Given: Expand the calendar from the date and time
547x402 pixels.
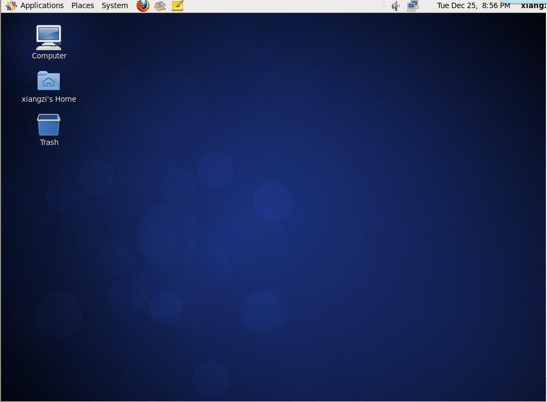Looking at the screenshot, I should click(x=473, y=5).
